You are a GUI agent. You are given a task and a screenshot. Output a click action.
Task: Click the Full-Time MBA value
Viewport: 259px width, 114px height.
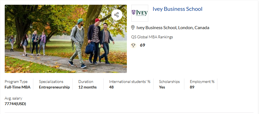pos(17,87)
